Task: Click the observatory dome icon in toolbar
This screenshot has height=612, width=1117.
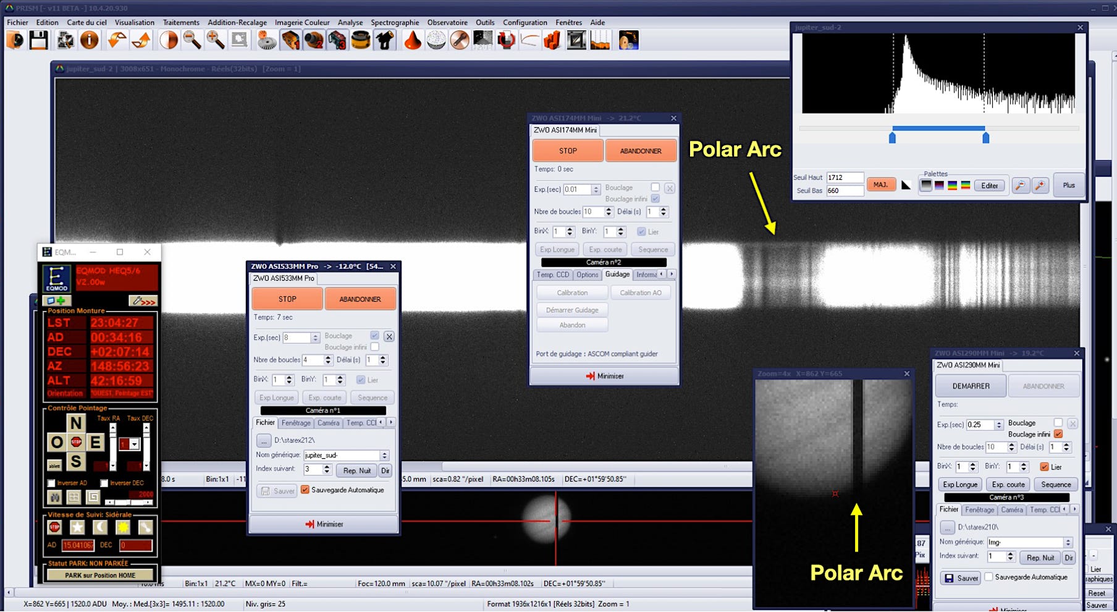Action: click(436, 41)
